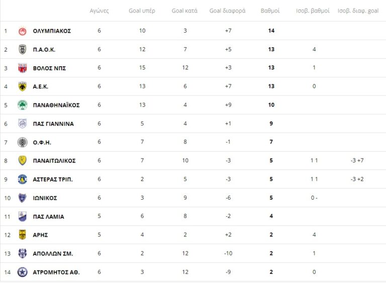This screenshot has height=283, width=386.
Task: Click the Olympiacos club crest icon
Action: (x=22, y=31)
